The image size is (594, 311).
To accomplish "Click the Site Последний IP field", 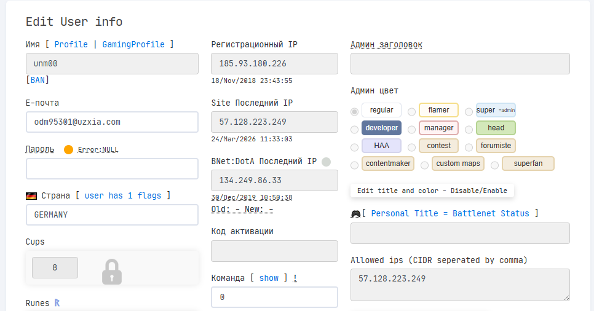I will click(x=275, y=122).
